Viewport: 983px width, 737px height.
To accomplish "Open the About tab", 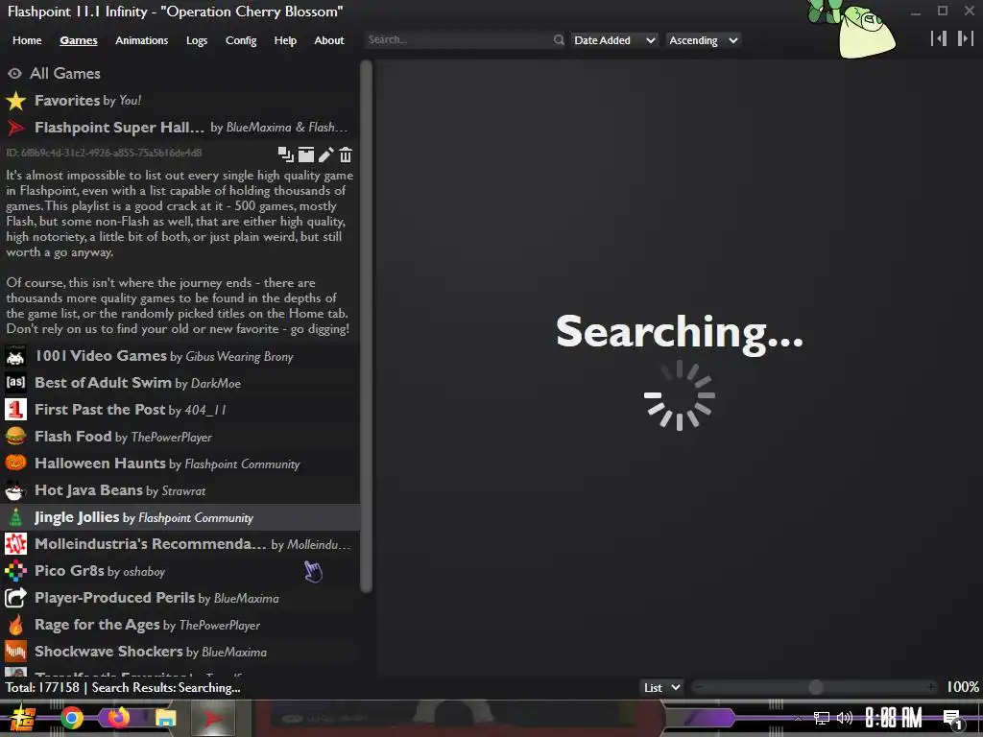I will click(329, 40).
